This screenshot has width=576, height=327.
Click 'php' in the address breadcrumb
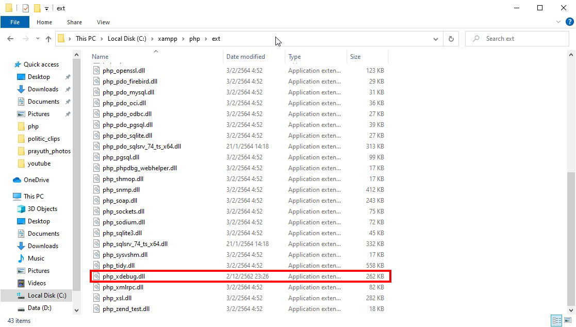(x=195, y=39)
